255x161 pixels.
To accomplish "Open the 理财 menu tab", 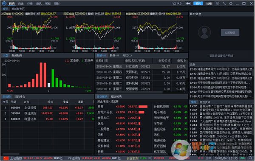I will click(x=57, y=3).
